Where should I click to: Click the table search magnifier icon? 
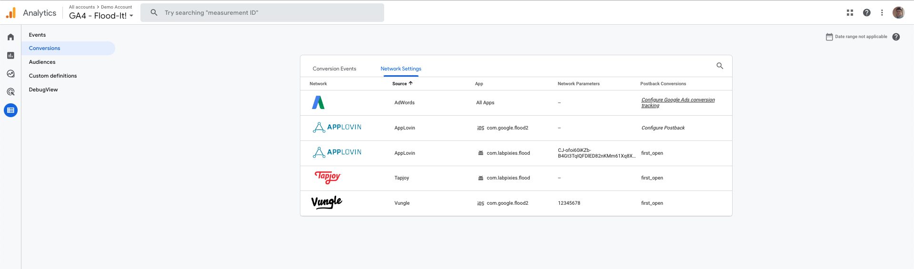click(720, 66)
